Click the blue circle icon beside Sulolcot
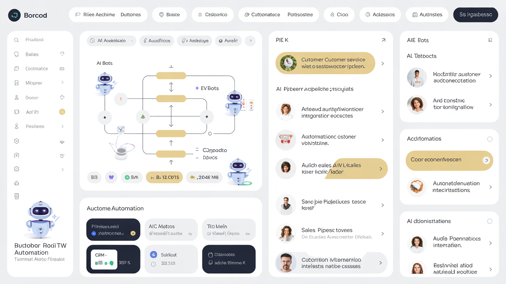 coord(153,255)
